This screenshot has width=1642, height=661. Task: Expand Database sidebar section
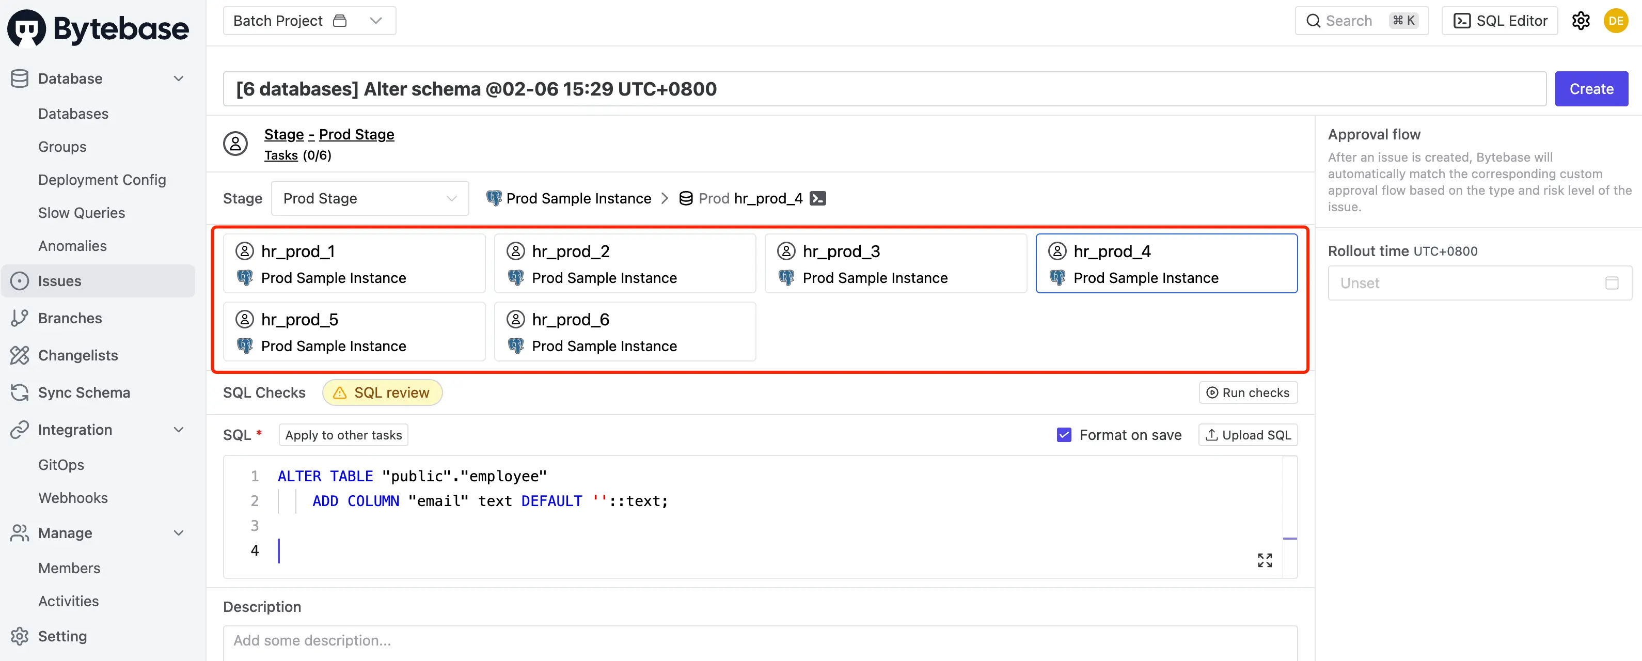pyautogui.click(x=178, y=77)
